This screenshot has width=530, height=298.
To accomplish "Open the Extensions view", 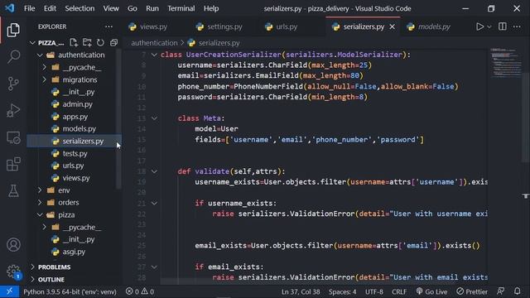I will point(13,164).
